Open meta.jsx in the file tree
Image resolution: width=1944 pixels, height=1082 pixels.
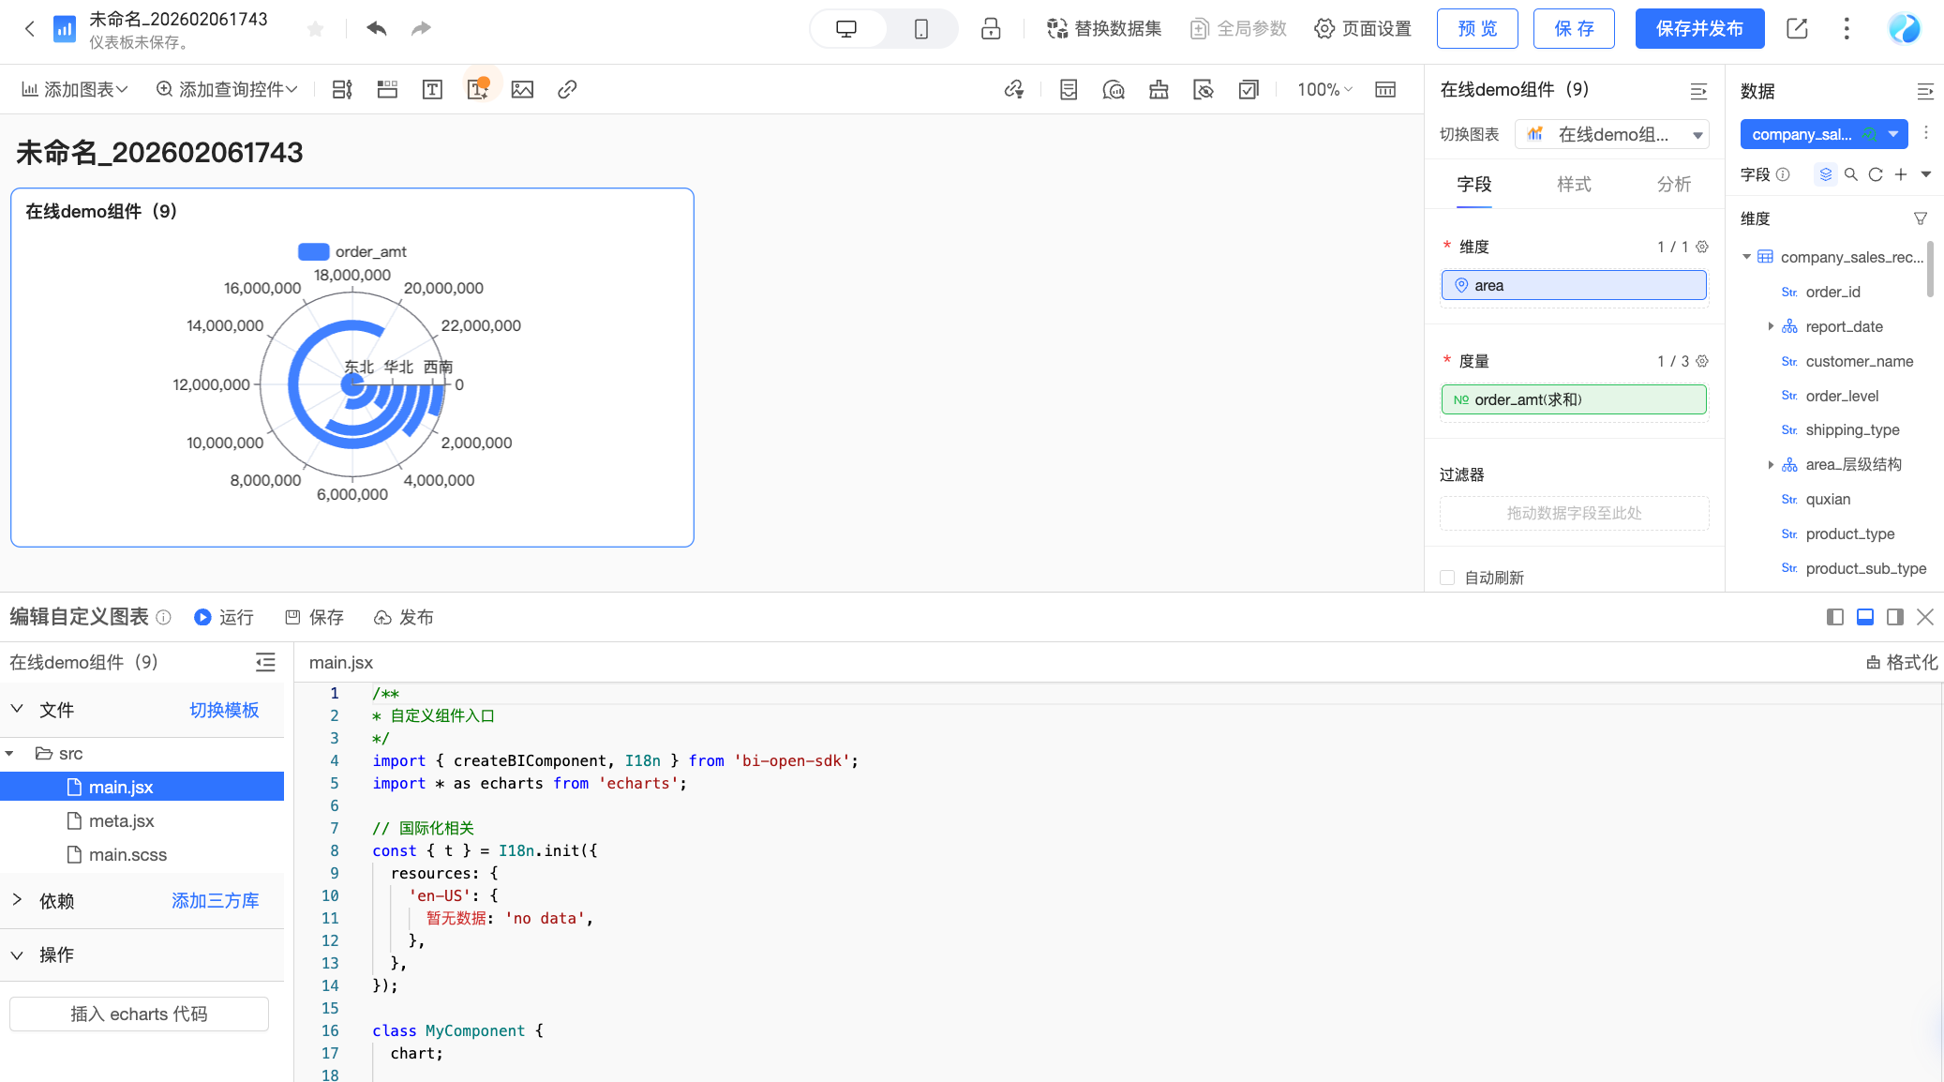pos(121,820)
